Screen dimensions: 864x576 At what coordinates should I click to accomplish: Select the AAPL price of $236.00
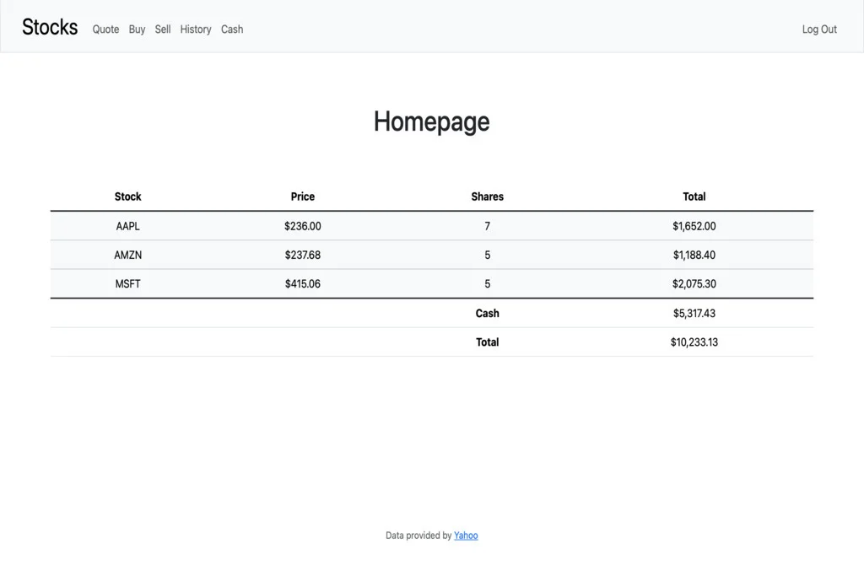tap(302, 226)
